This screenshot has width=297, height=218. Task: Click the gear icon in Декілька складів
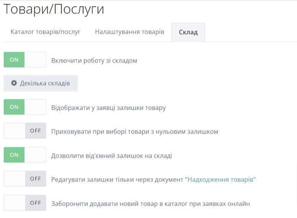pos(14,83)
